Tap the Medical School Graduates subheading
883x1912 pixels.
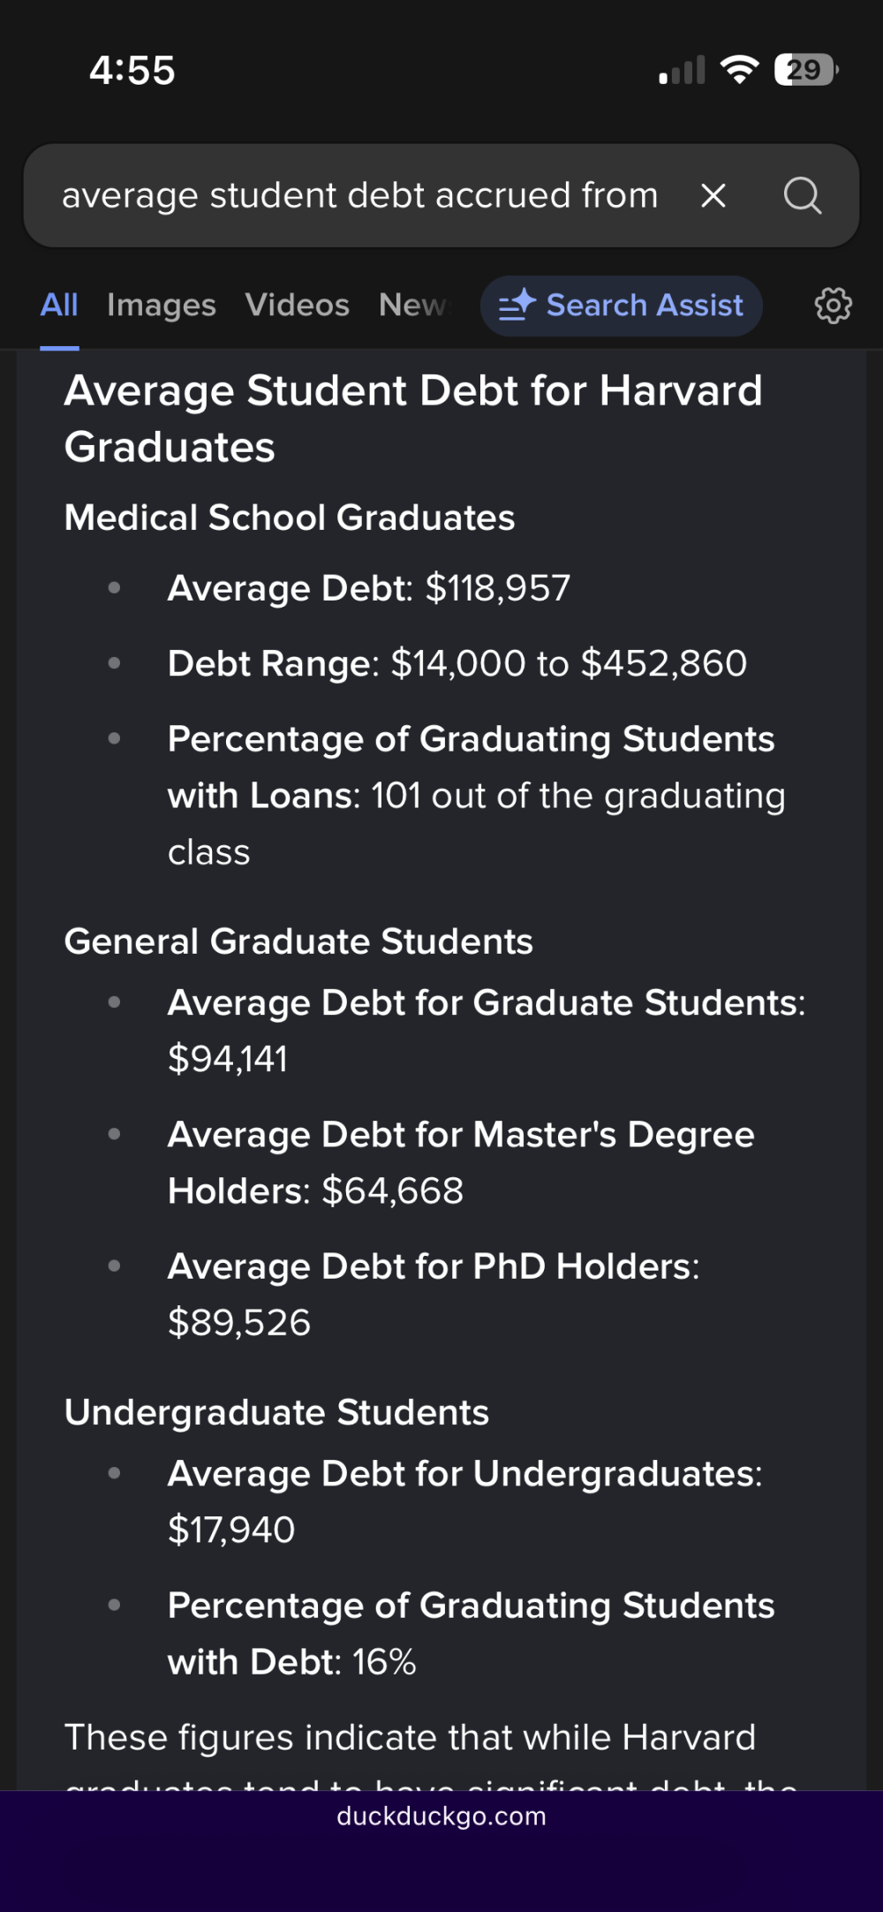(x=290, y=518)
